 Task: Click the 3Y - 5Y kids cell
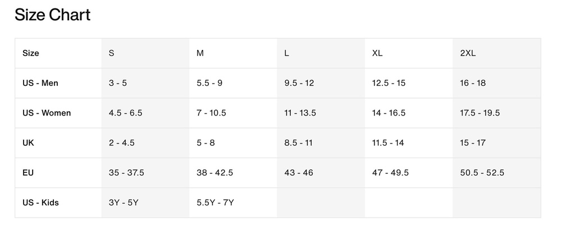[124, 202]
